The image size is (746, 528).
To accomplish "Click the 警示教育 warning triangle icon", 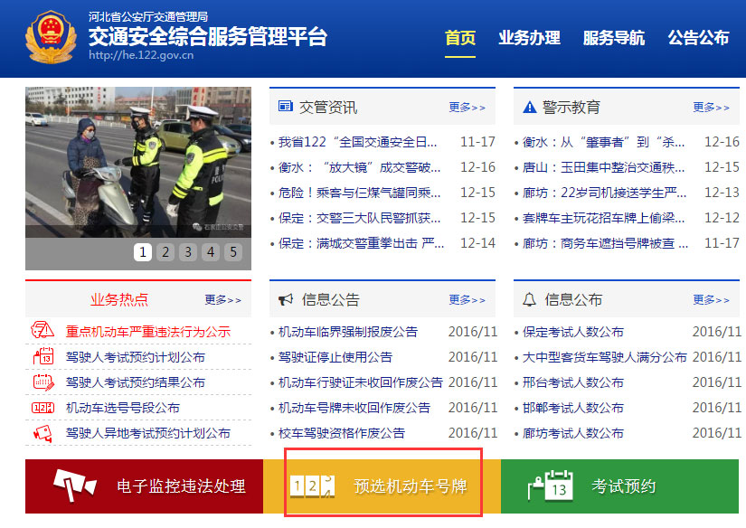I will tap(528, 106).
